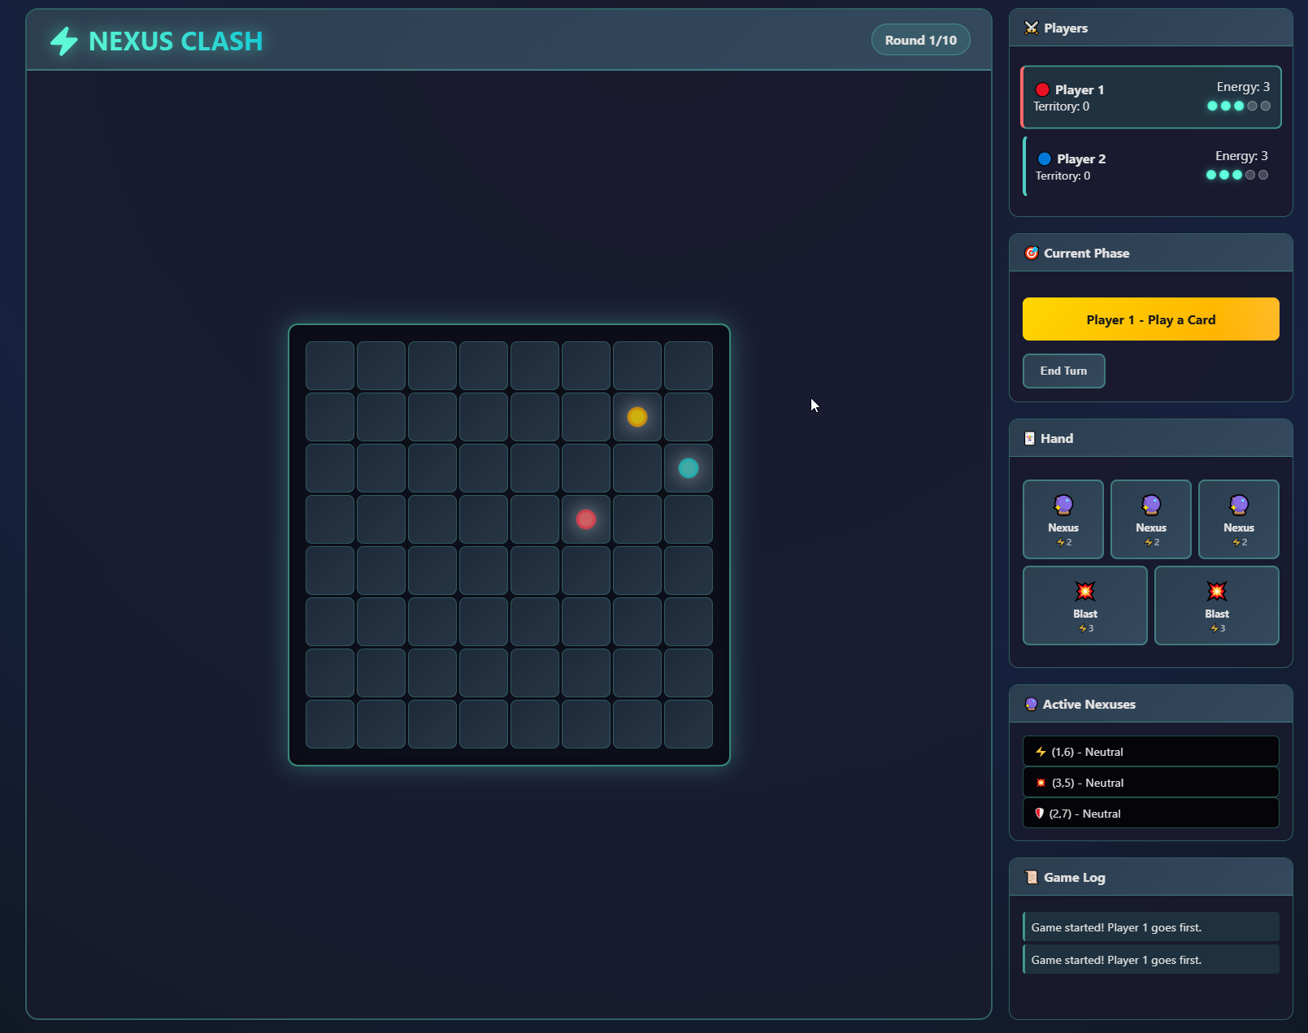
Task: Click the Player 1 - Play a Card banner
Action: point(1151,319)
